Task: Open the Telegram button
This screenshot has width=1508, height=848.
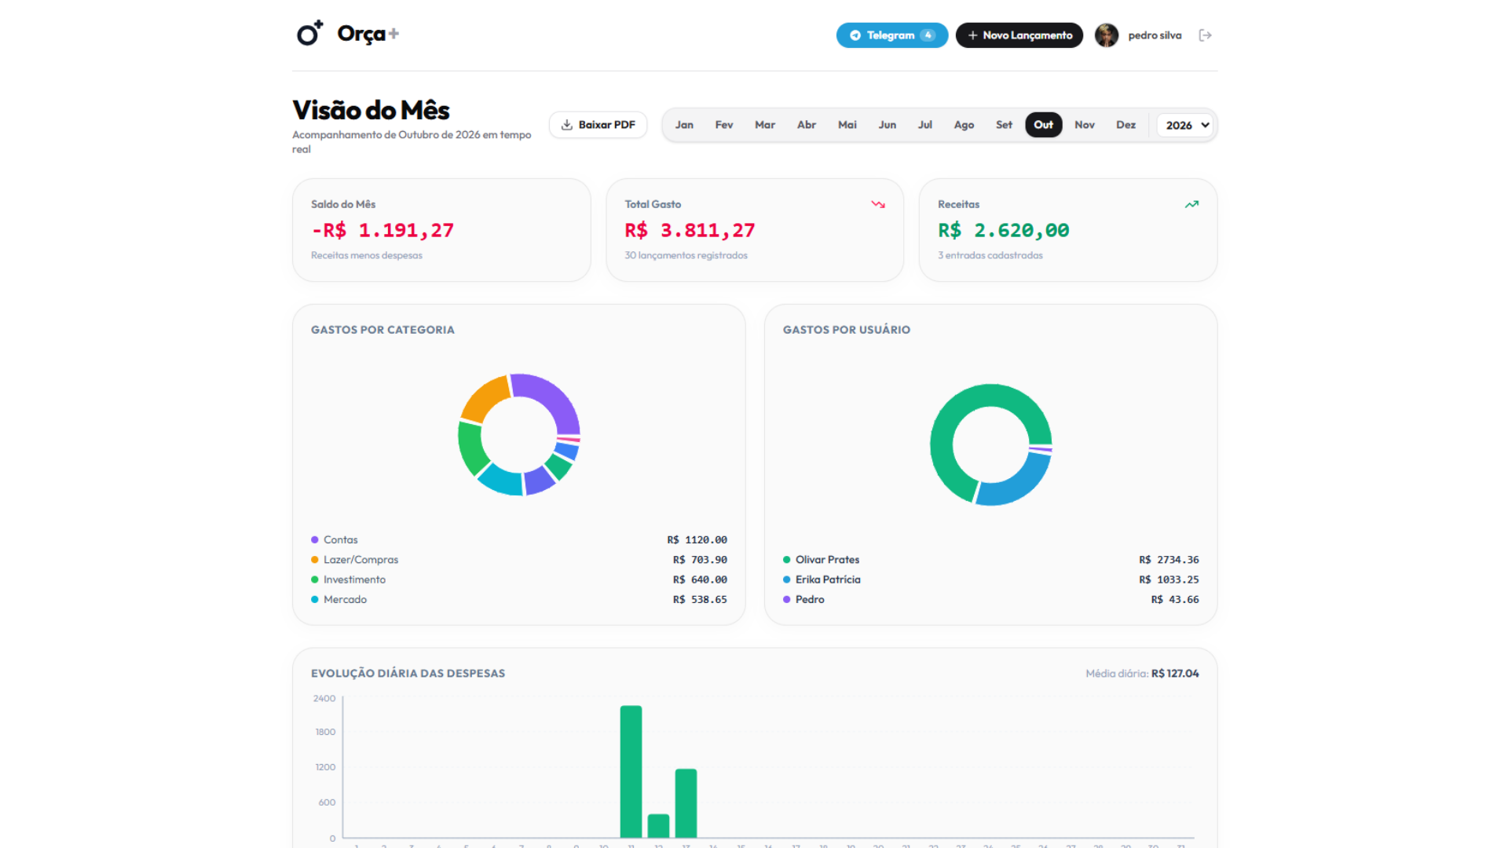Action: coord(891,35)
